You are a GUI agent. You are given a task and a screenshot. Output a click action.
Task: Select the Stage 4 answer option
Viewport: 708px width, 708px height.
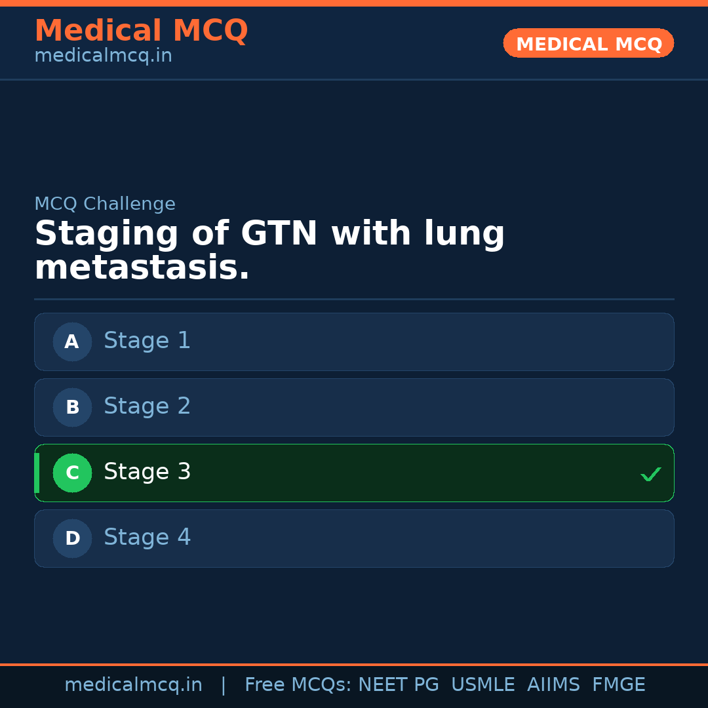[x=354, y=538]
